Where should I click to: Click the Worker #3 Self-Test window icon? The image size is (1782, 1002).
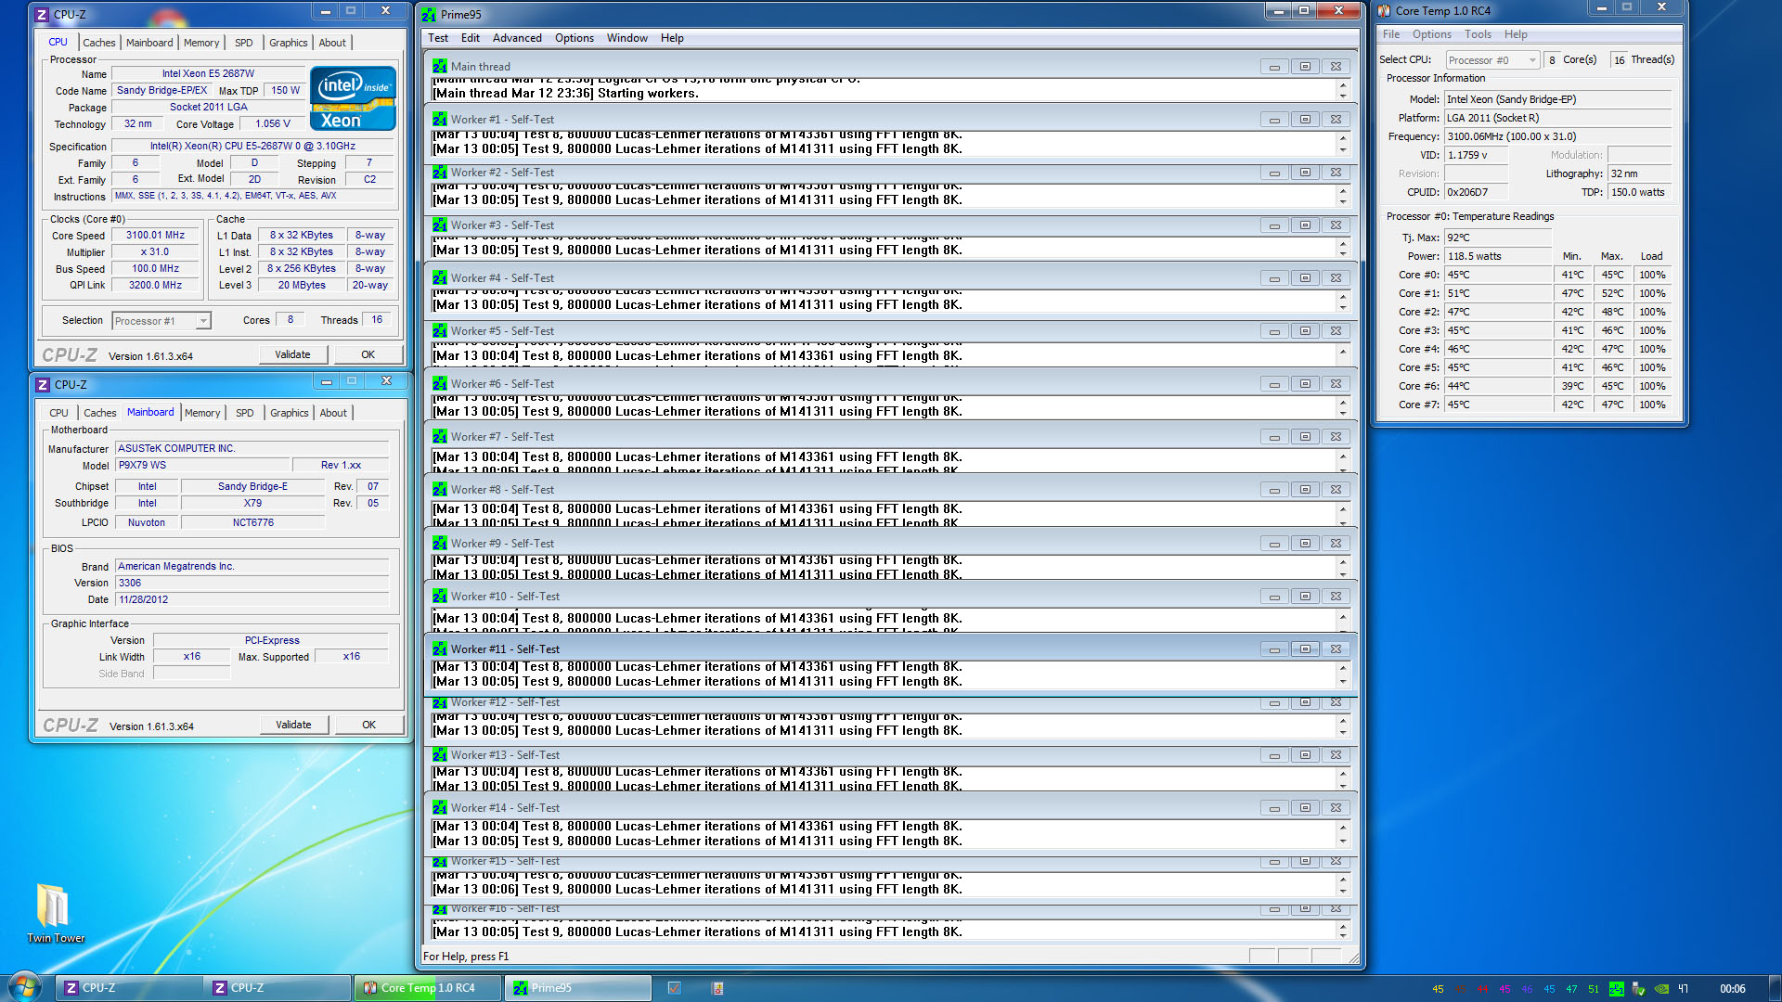point(440,225)
